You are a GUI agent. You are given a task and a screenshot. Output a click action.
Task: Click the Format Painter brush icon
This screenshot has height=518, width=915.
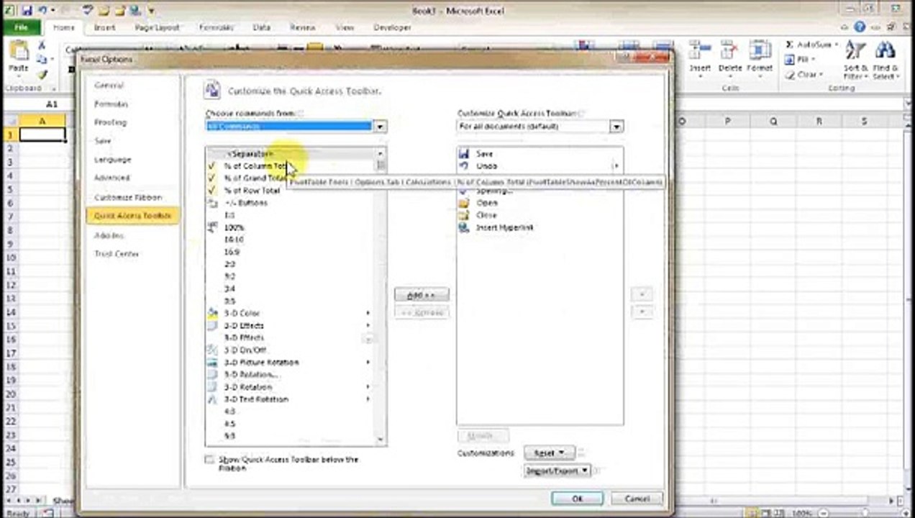[42, 74]
